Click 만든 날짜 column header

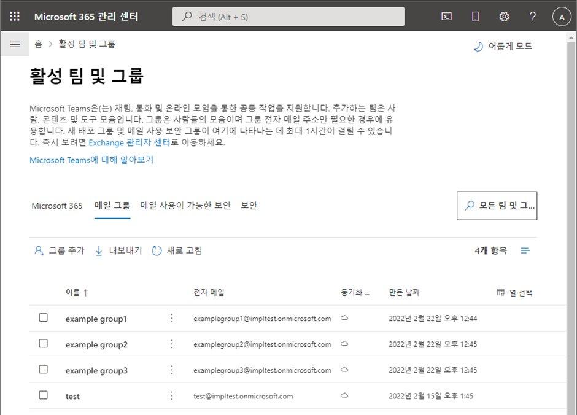coord(404,292)
